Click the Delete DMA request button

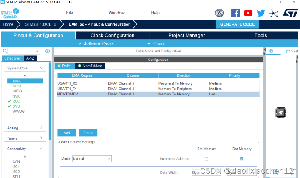point(88,133)
